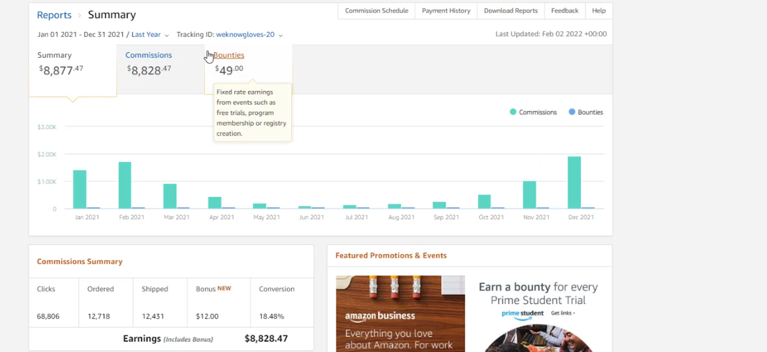Screen dimensions: 767x352
Task: Click the Dec 2021 commissions bar
Action: pos(575,183)
